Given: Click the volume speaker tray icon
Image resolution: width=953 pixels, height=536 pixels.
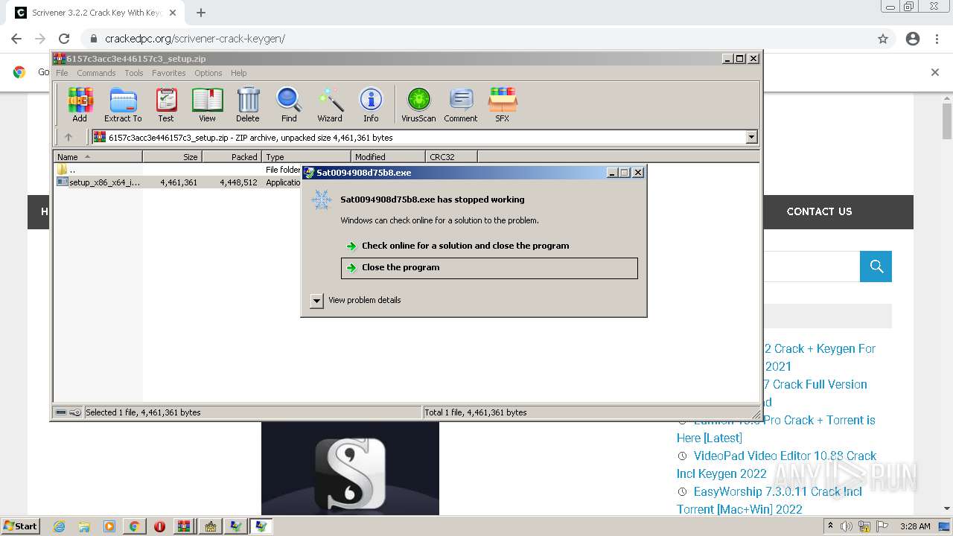Looking at the screenshot, I should point(847,526).
